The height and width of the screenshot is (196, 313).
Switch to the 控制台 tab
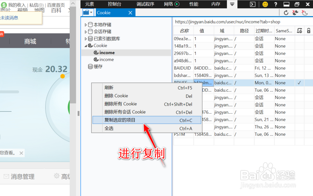click(x=114, y=4)
